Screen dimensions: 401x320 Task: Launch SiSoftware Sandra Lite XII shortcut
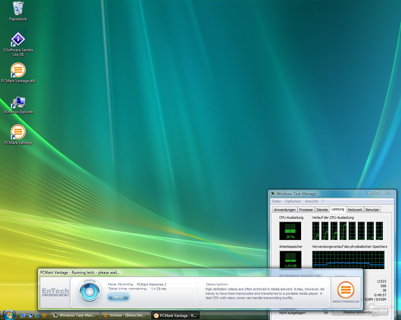[x=18, y=44]
